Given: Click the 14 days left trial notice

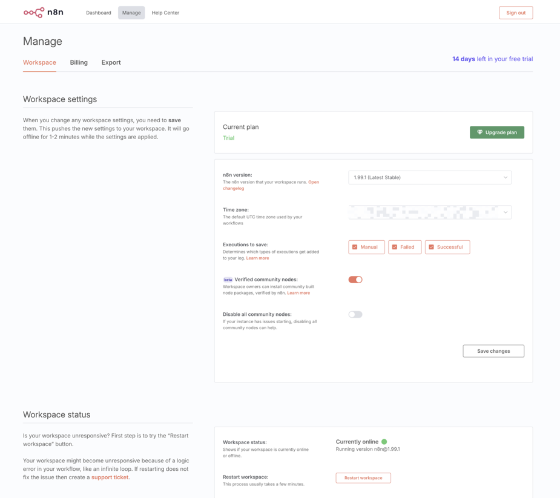Looking at the screenshot, I should [493, 59].
